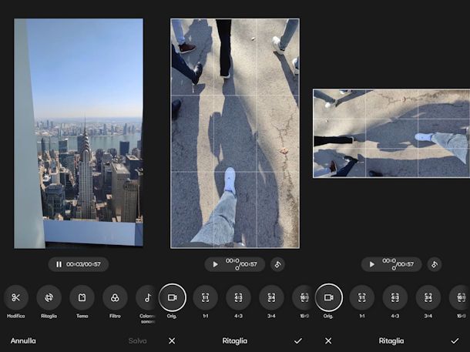Discard crop with X in portrait crop screen

click(172, 341)
